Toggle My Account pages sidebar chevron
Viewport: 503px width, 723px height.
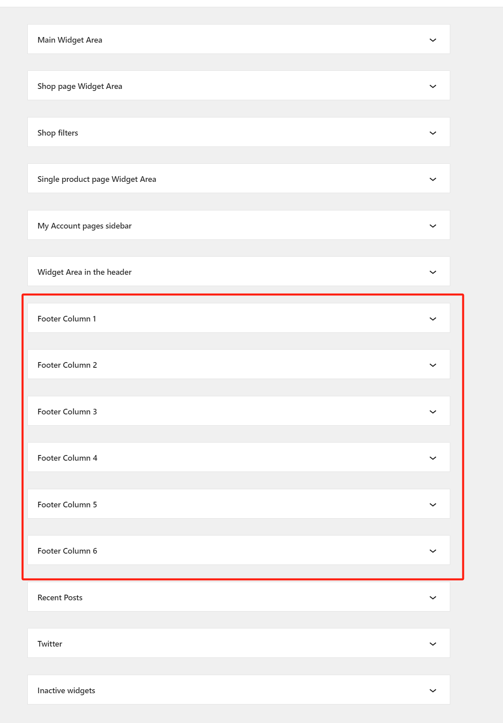pos(433,226)
